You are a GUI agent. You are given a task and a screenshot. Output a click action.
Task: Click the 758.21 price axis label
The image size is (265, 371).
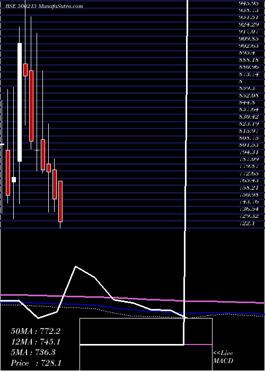coord(249,188)
